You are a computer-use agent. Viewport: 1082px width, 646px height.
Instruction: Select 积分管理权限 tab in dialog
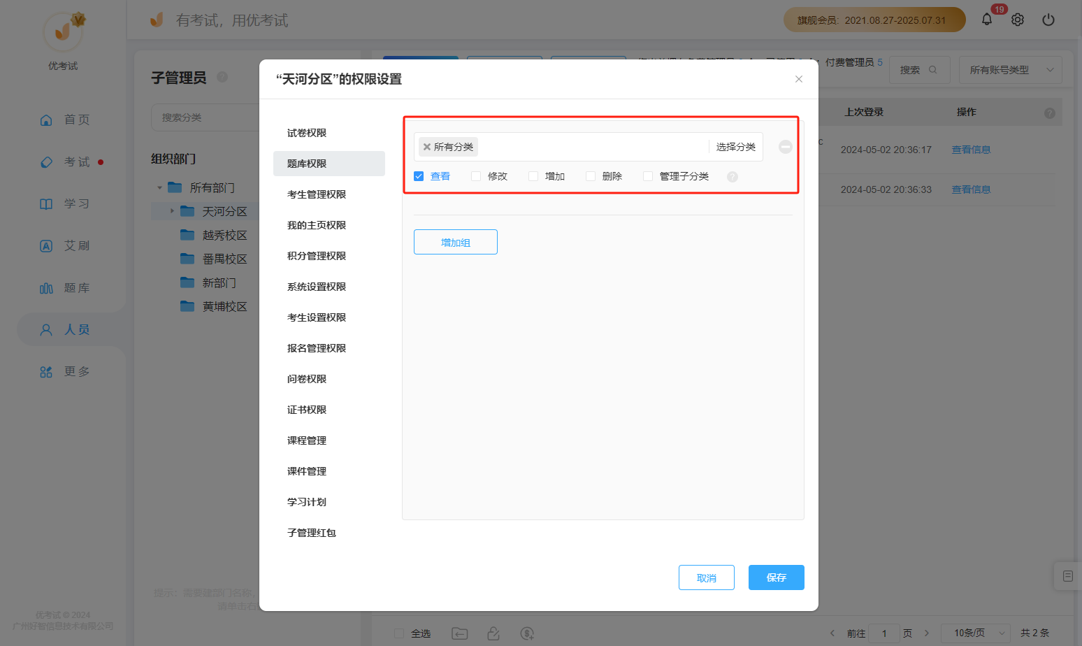point(329,256)
